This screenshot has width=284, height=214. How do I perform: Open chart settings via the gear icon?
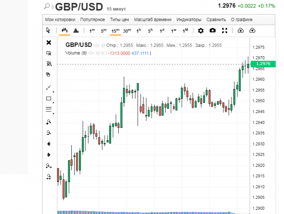click(x=201, y=31)
